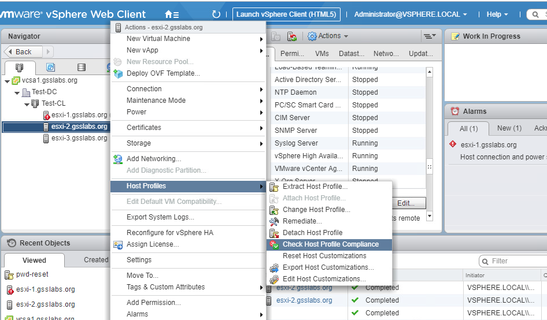Viewport: 547px width, 320px height.
Task: Open the New (1) alarms tab
Action: point(509,128)
